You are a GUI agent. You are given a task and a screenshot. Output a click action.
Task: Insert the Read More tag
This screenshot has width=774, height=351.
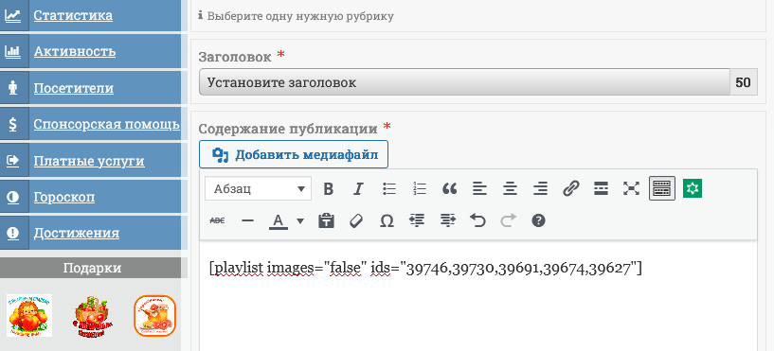click(x=601, y=188)
